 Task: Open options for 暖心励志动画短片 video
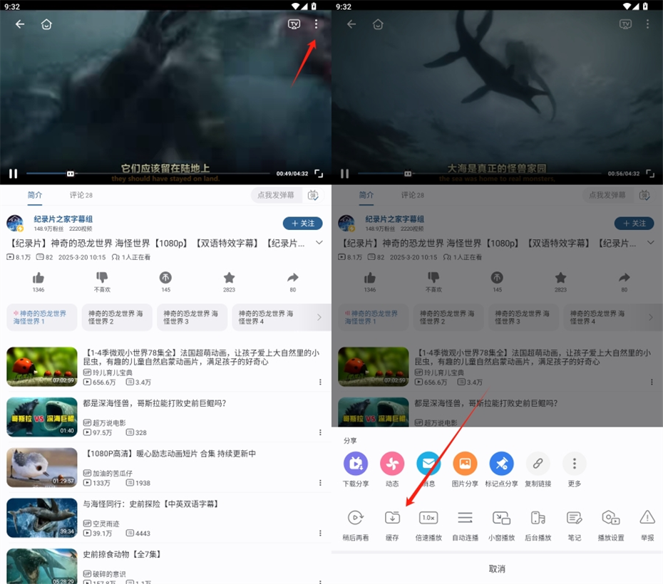320,482
